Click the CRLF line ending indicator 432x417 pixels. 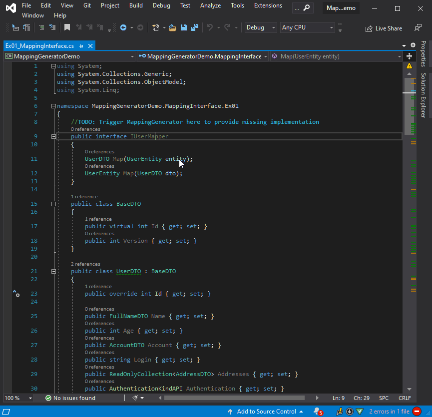405,398
